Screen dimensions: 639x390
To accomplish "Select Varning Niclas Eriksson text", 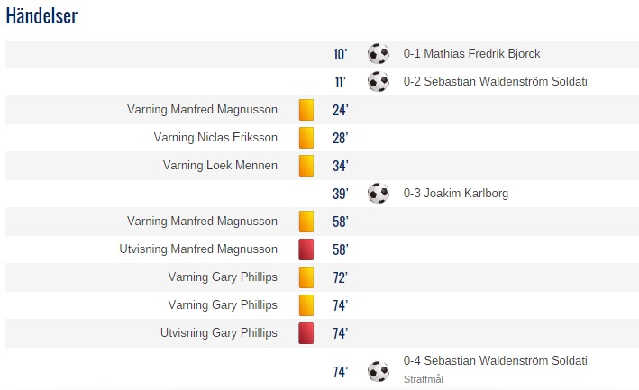I will click(215, 138).
